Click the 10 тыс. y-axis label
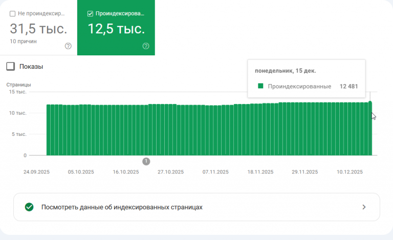The image size is (393, 240). pos(17,113)
